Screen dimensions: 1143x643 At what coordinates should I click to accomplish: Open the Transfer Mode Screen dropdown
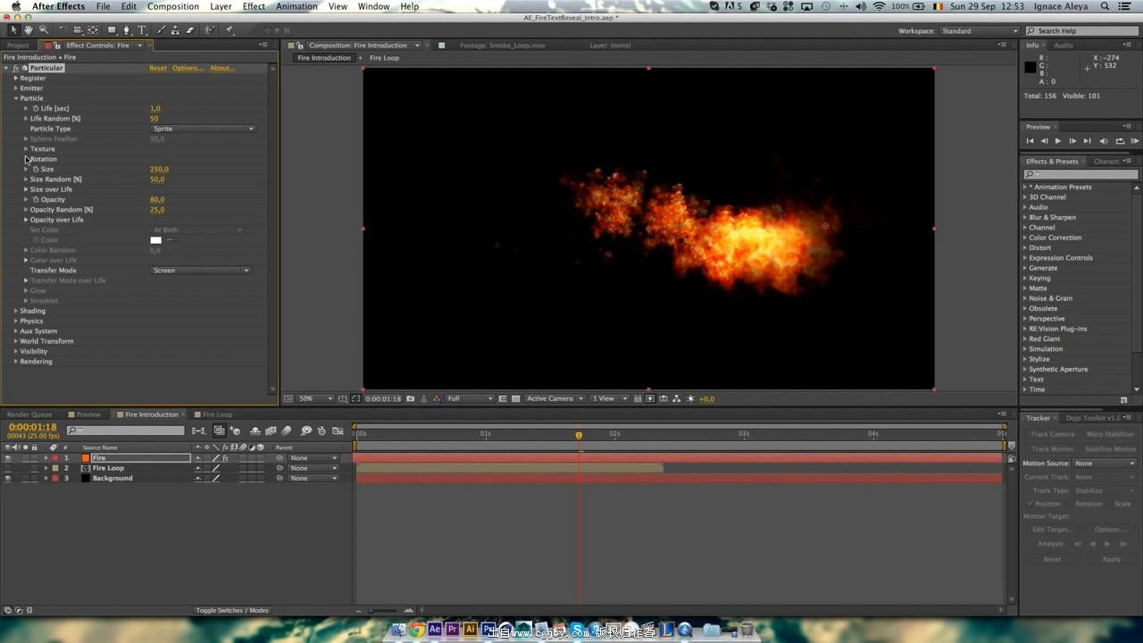tap(201, 271)
